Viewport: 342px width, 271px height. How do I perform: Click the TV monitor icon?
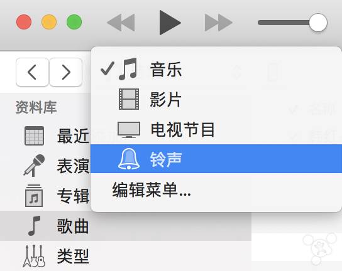click(x=129, y=130)
